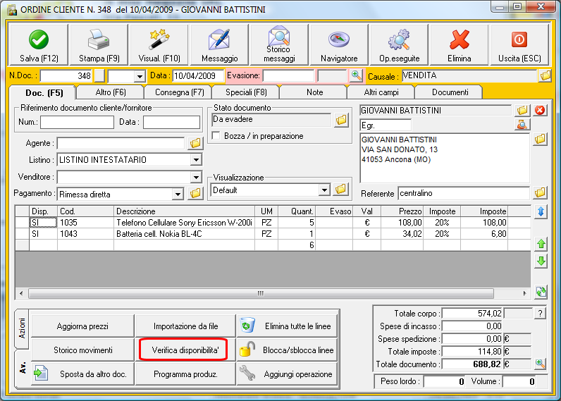Launch the Navigatore compass icon
Screen dimensions: 561x401
click(339, 39)
